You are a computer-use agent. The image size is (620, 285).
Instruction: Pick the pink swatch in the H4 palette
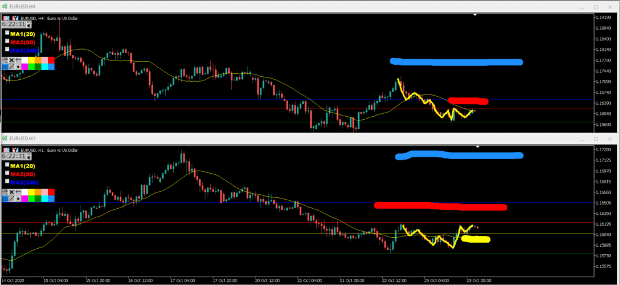[44, 60]
